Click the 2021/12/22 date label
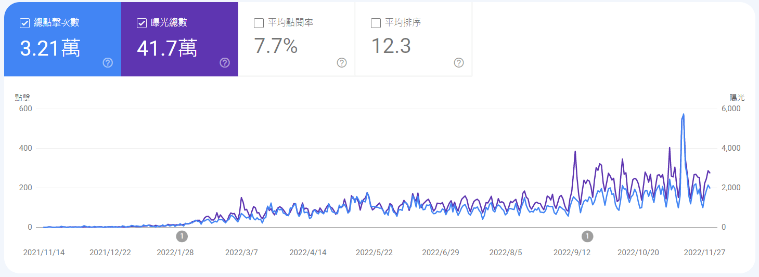This screenshot has height=277, width=759. [110, 253]
